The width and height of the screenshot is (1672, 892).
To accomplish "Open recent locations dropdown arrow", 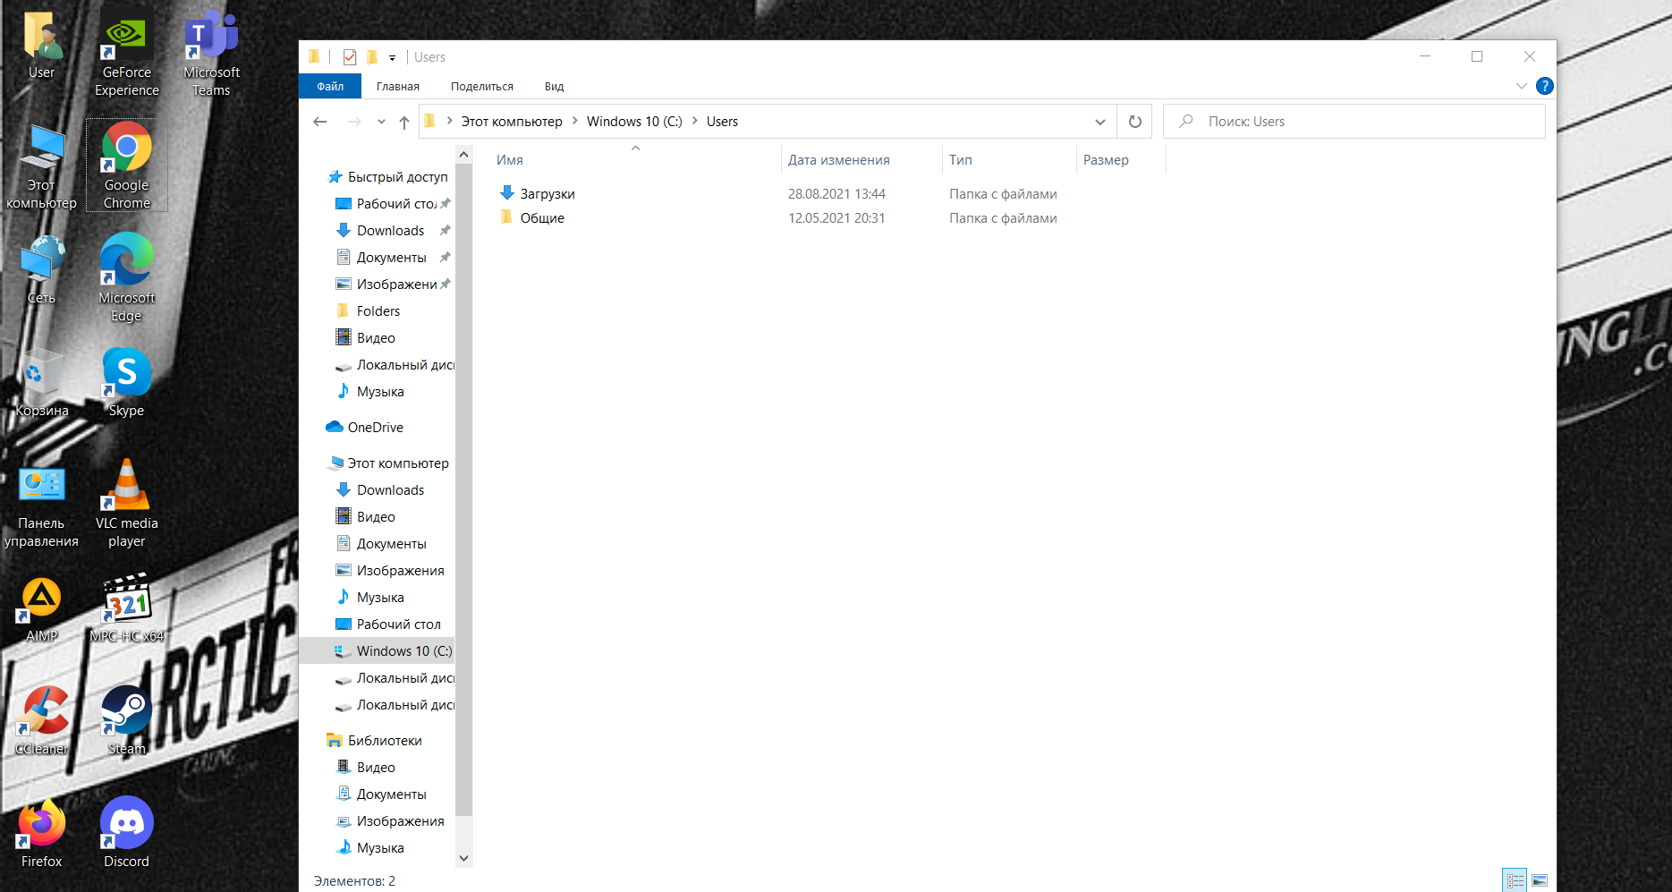I will [x=381, y=122].
